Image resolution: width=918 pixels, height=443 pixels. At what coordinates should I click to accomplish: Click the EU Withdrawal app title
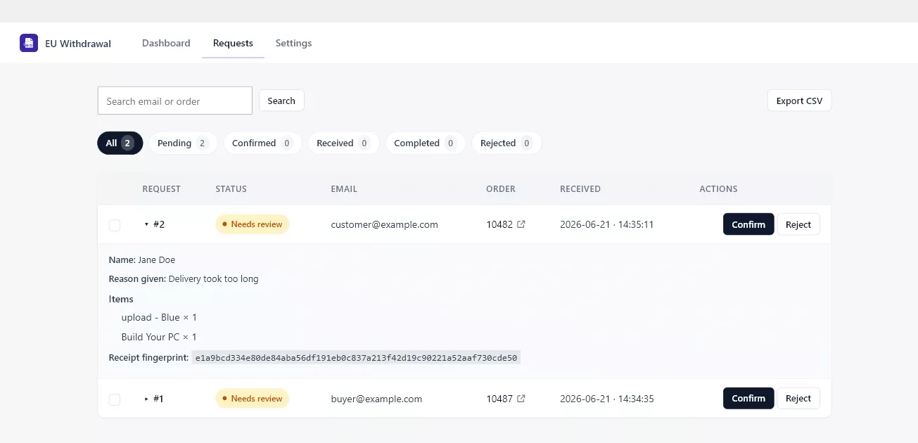point(78,44)
